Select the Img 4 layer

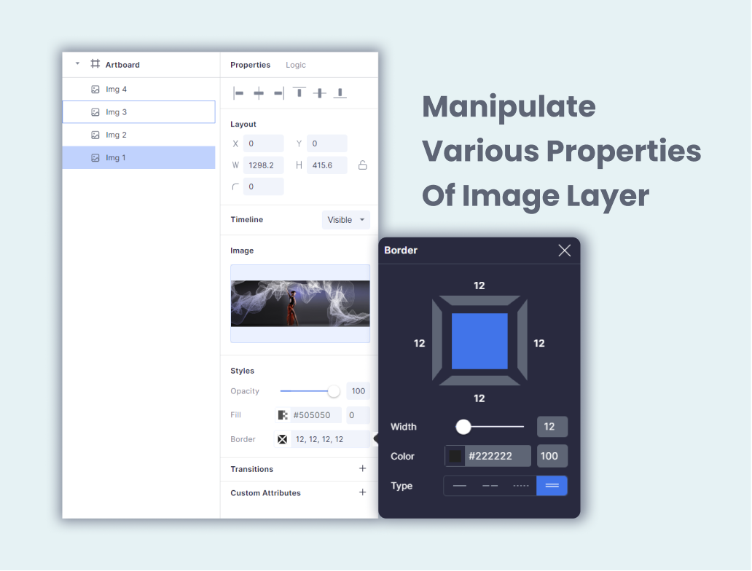coord(138,89)
